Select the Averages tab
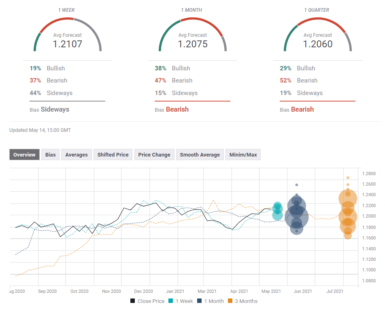 [76, 154]
